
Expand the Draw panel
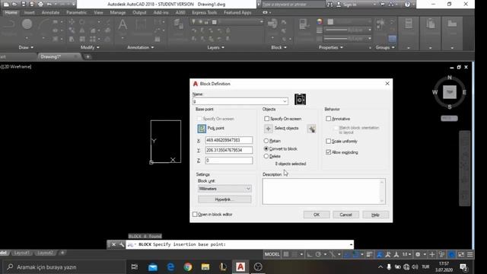26,47
